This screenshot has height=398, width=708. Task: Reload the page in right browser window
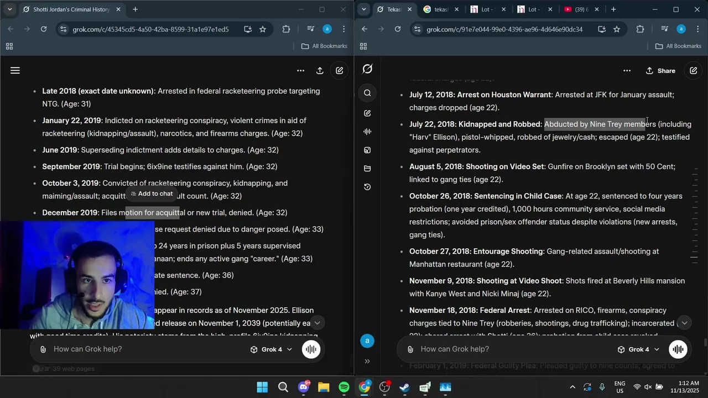[397, 29]
